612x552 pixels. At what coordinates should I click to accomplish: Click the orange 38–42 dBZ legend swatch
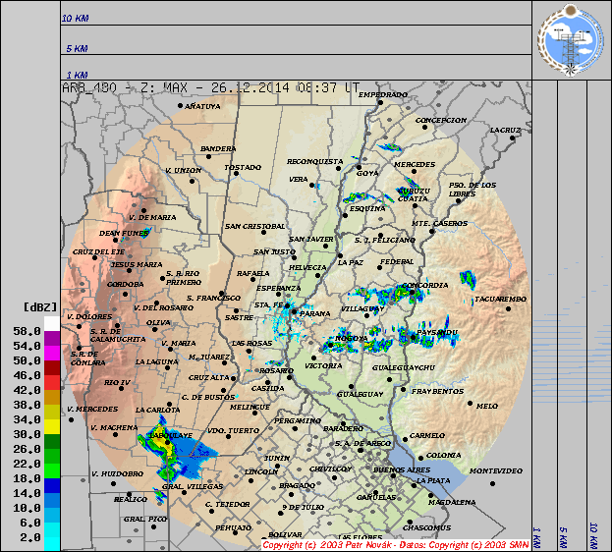pos(51,398)
